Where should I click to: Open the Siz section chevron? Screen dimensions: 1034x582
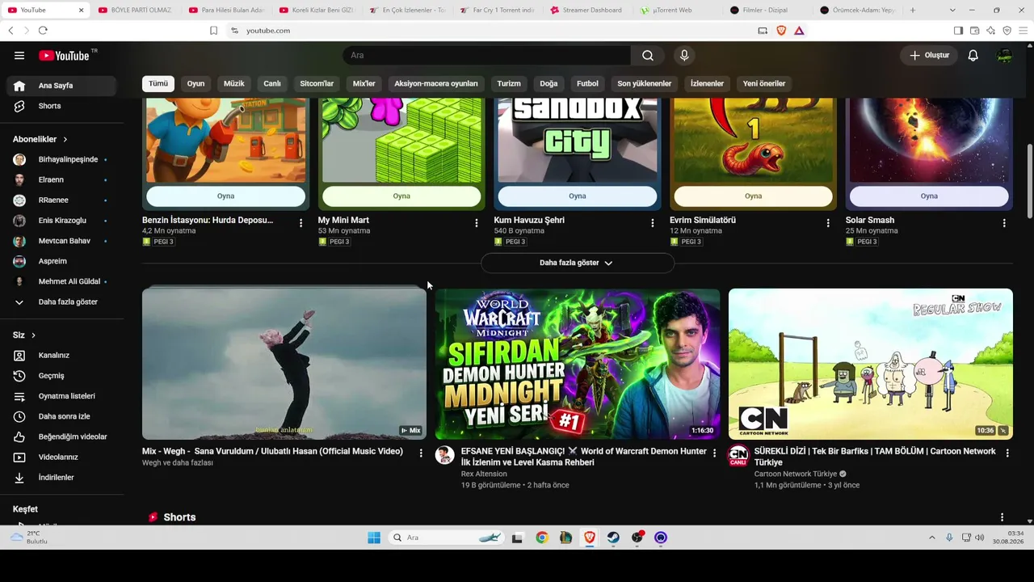point(33,335)
